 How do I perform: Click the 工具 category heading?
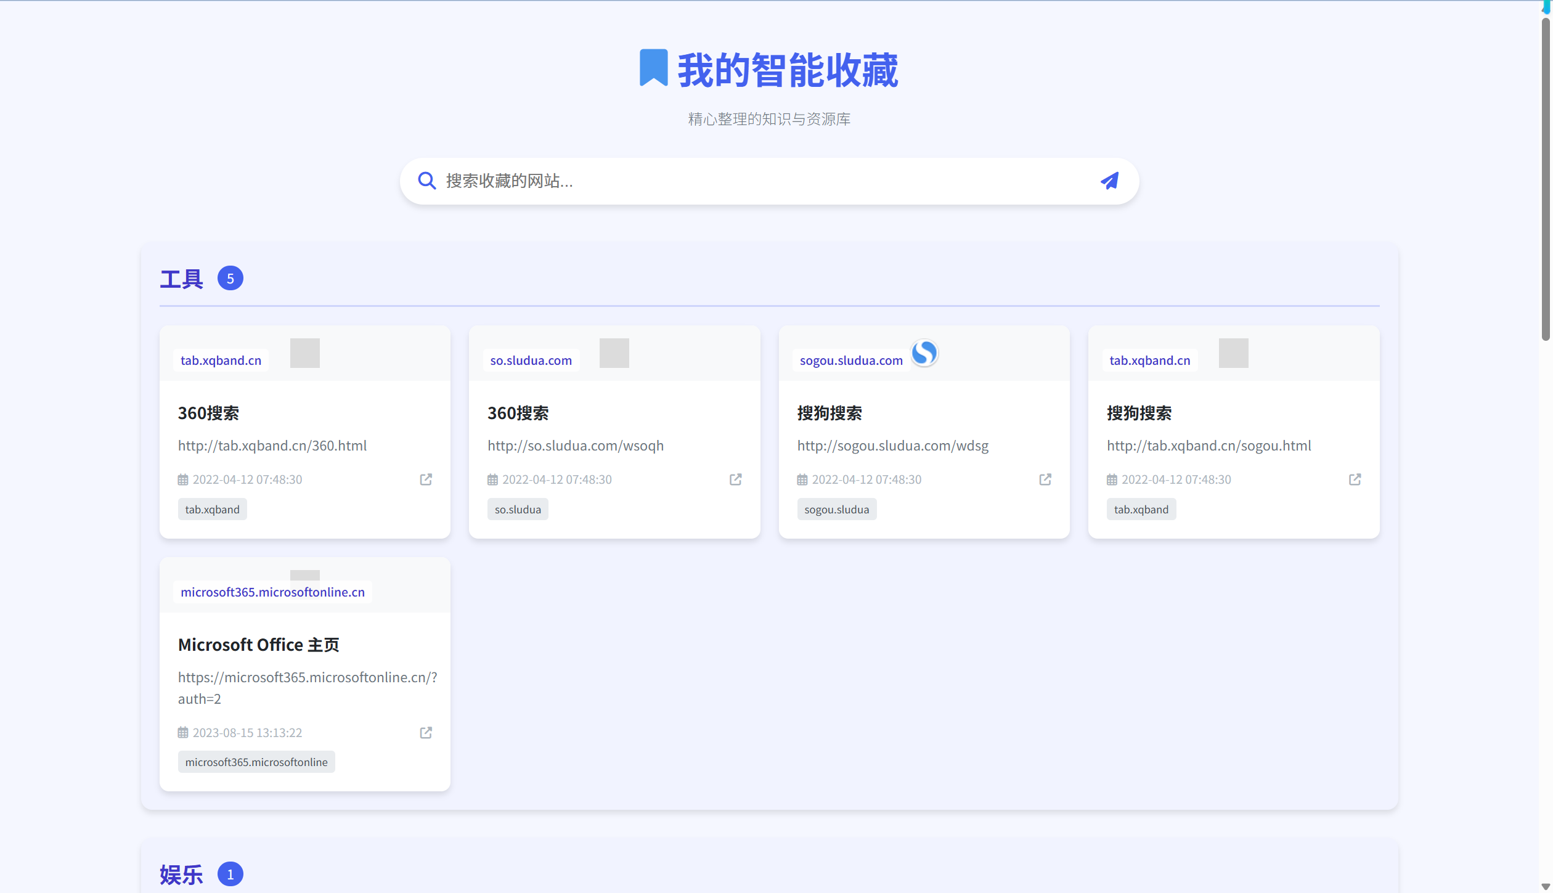[181, 279]
